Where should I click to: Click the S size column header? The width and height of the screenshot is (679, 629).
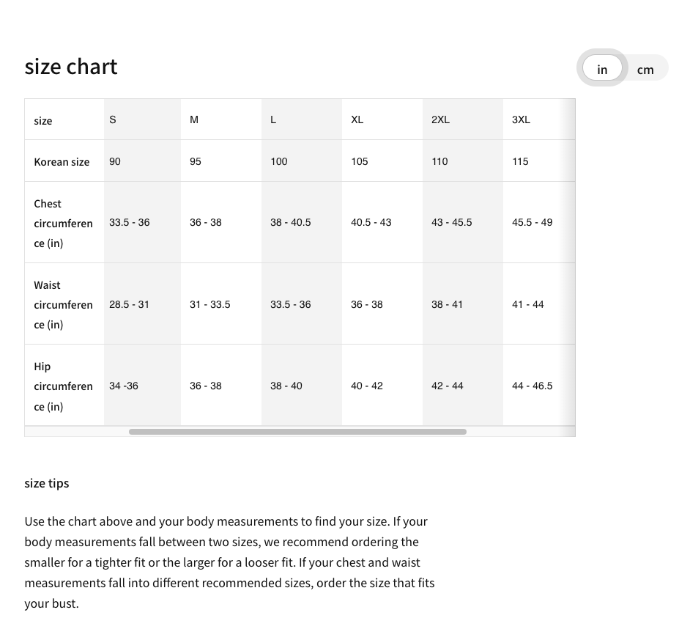(113, 119)
